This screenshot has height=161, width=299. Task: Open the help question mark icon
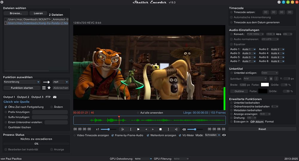(283, 2)
